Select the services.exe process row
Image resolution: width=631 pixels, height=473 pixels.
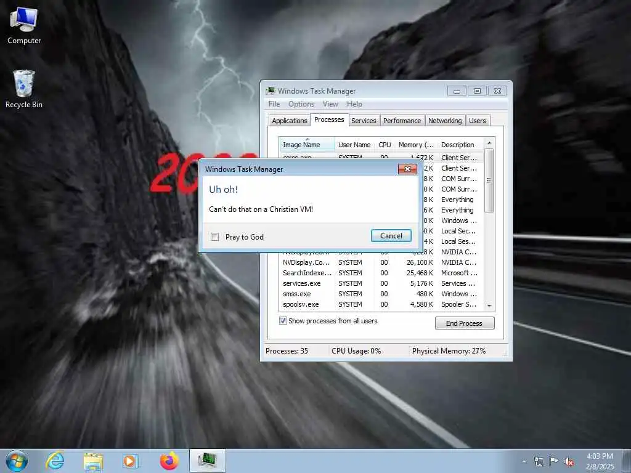coord(381,283)
